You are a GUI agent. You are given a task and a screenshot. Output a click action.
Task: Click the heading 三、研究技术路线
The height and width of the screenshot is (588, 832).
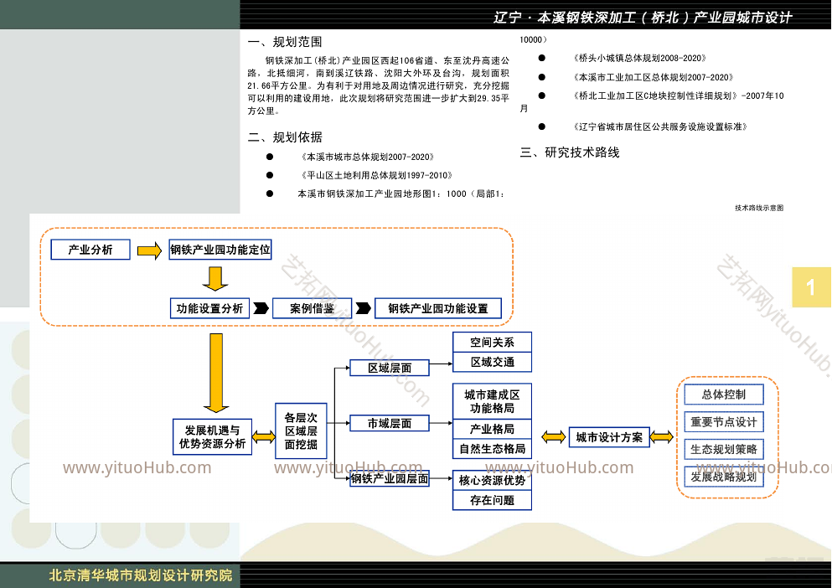(x=570, y=152)
